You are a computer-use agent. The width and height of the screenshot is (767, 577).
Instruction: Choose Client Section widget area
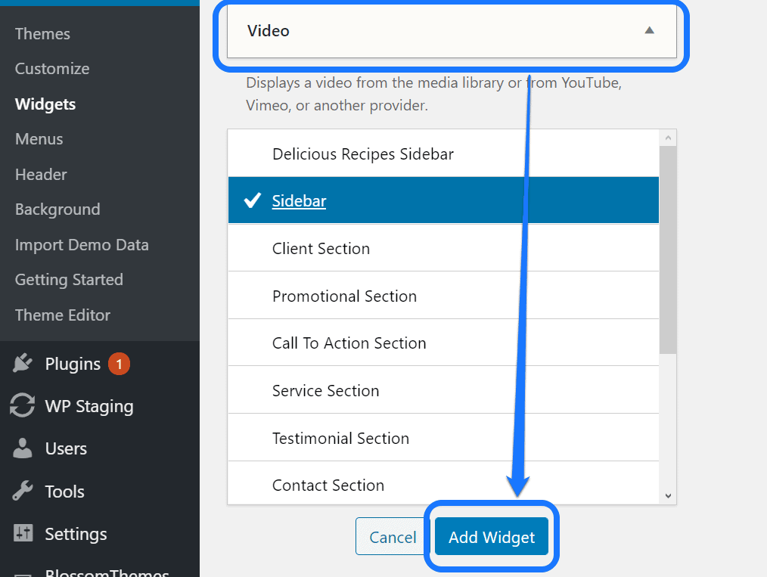[321, 249]
